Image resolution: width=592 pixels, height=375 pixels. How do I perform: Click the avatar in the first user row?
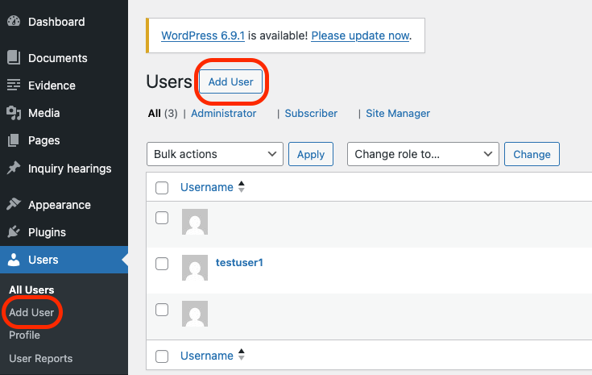pyautogui.click(x=195, y=222)
